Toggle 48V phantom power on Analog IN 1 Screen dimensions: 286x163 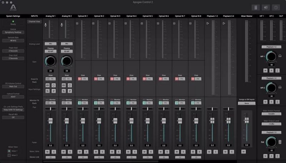pos(48,85)
